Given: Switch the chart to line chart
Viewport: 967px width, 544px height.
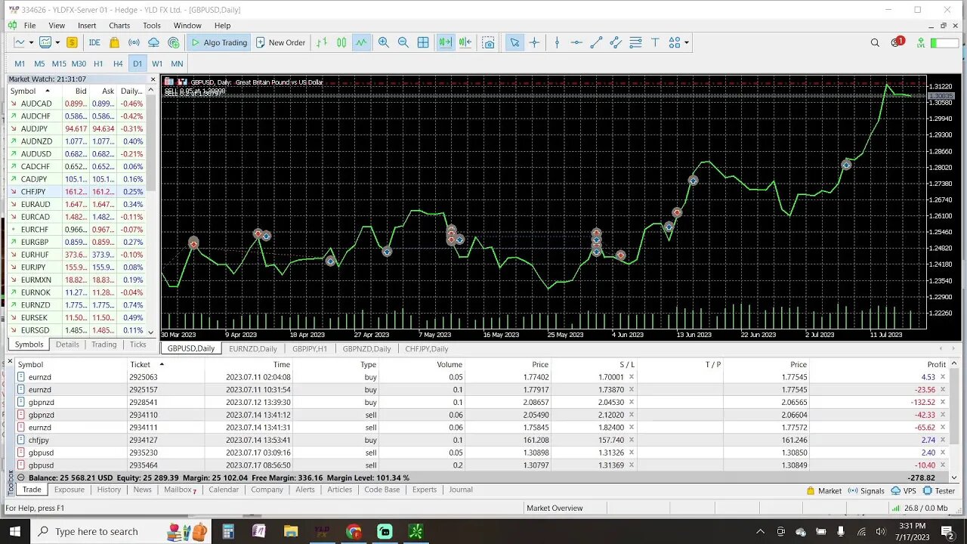Looking at the screenshot, I should (x=361, y=43).
